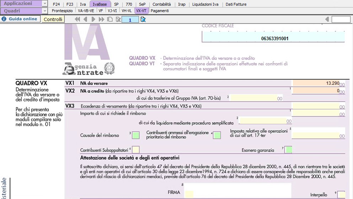Viewport: 353px width, 199px height.
Task: Switch to the Iva tab
Action: coord(83,4)
